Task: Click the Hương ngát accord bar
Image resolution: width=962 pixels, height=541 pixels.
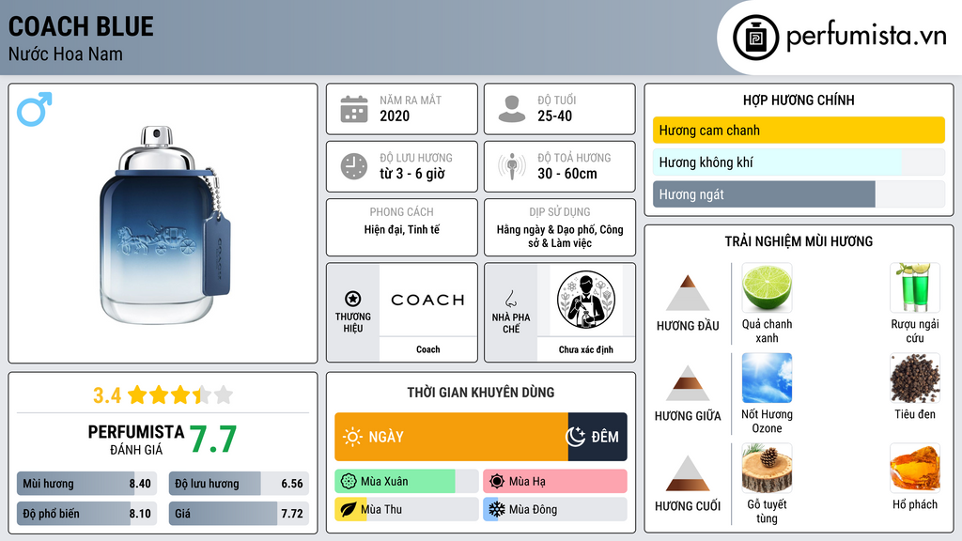Action: (799, 194)
